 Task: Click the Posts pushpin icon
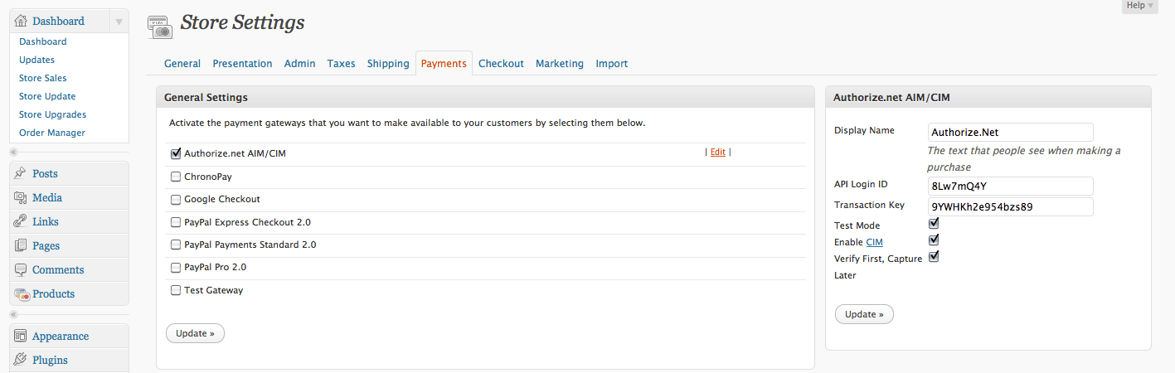pos(21,173)
